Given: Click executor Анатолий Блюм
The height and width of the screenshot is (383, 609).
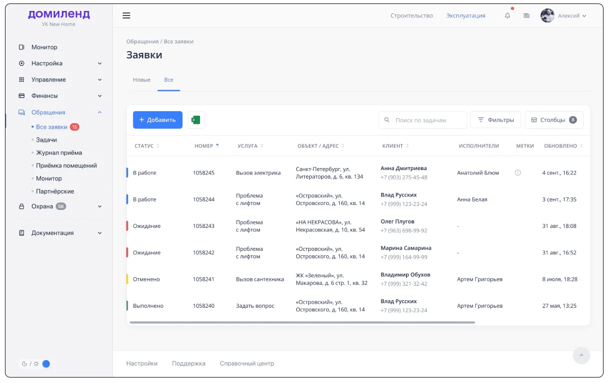Looking at the screenshot, I should (478, 173).
